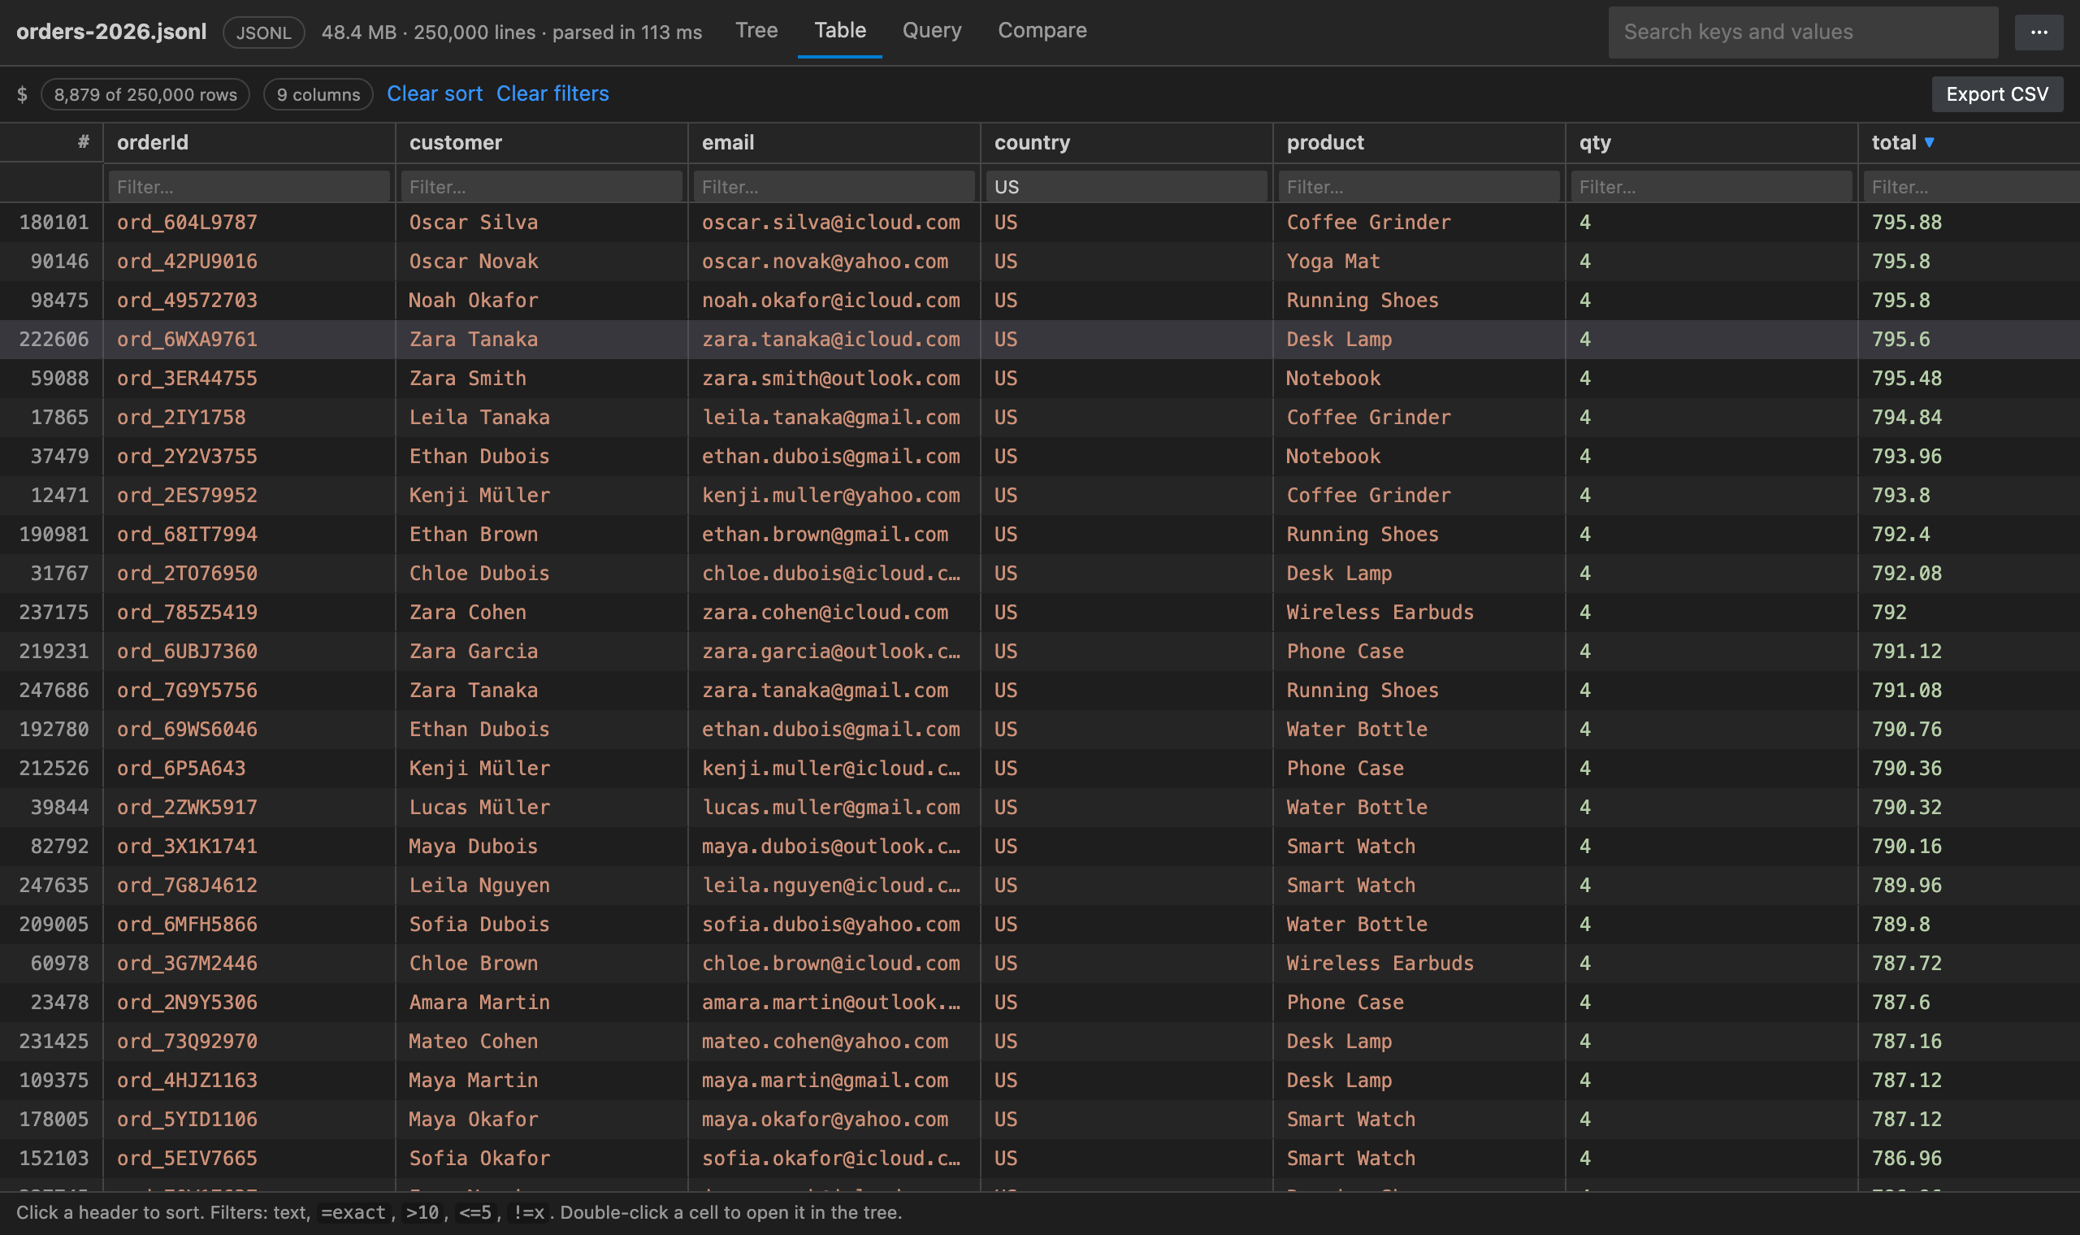Click the 8,879 of 250,000 rows pill
The width and height of the screenshot is (2080, 1235).
pyautogui.click(x=145, y=94)
